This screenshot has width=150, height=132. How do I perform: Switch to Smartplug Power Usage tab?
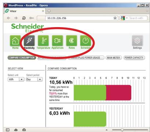(x=86, y=58)
